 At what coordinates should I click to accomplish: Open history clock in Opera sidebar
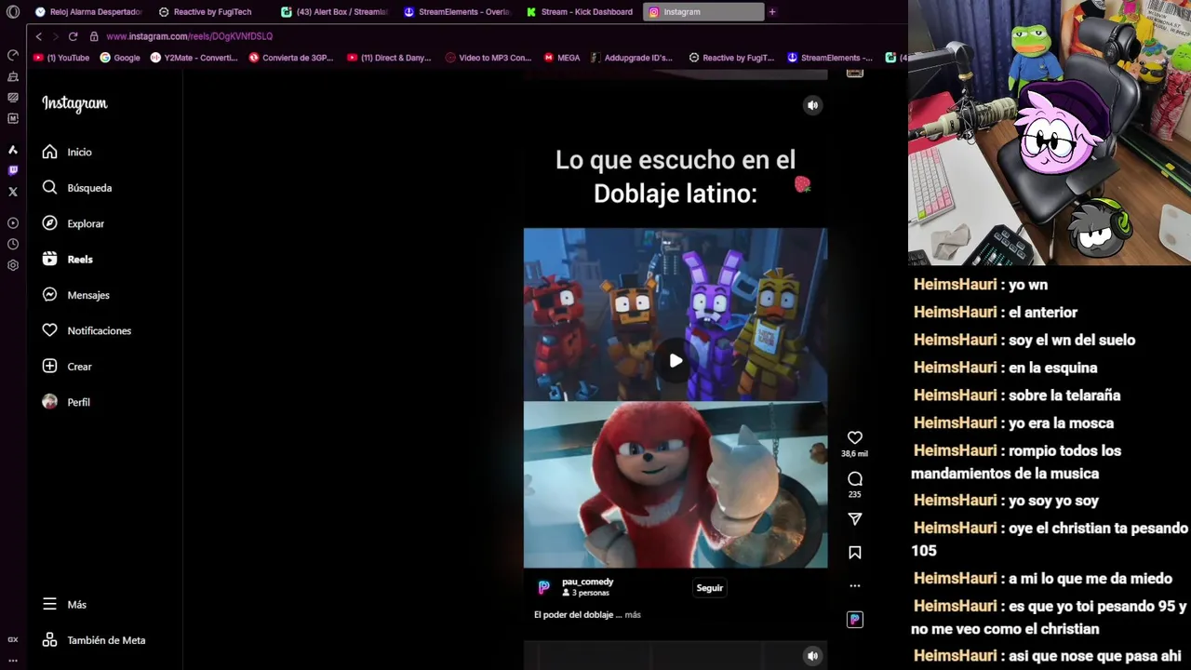pyautogui.click(x=13, y=244)
